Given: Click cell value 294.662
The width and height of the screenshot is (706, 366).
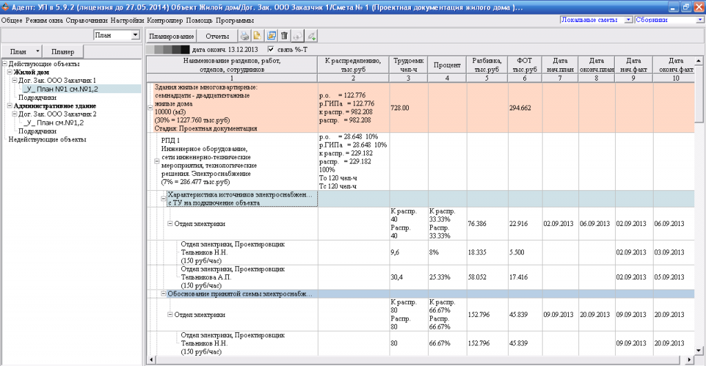Looking at the screenshot, I should [x=520, y=108].
